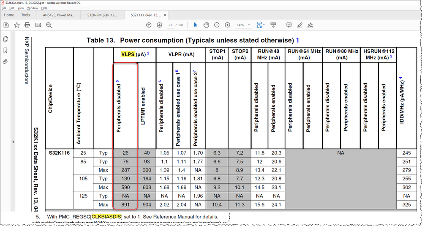Add a comment note icon
Screen dimensions: 422x226
289,25
